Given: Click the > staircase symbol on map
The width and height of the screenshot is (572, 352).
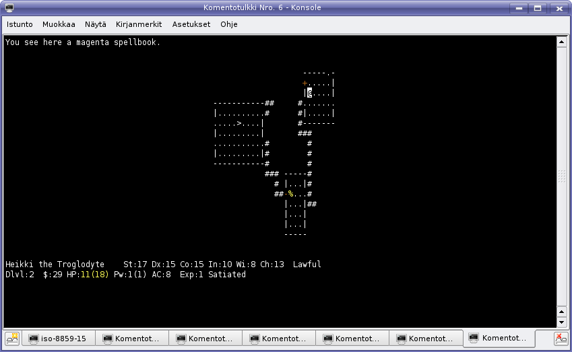Looking at the screenshot, I should point(239,124).
